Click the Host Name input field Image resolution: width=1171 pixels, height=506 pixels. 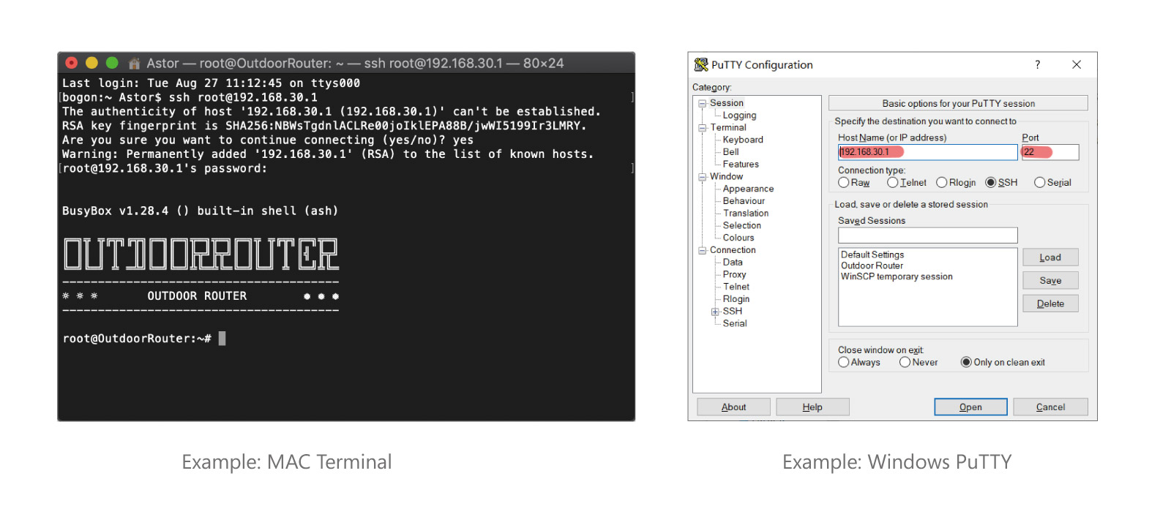pos(927,152)
